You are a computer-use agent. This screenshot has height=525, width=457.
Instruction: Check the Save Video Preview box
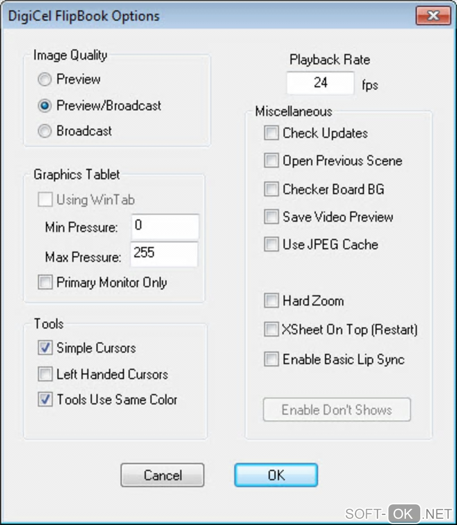(271, 217)
